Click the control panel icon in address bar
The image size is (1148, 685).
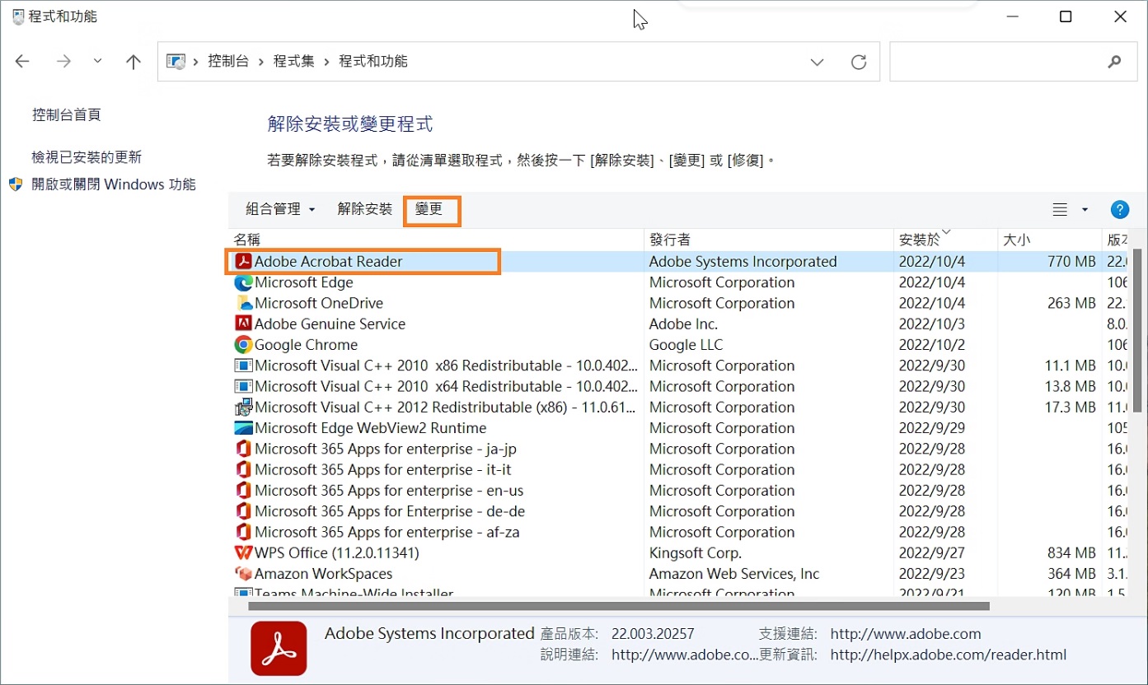click(x=176, y=62)
